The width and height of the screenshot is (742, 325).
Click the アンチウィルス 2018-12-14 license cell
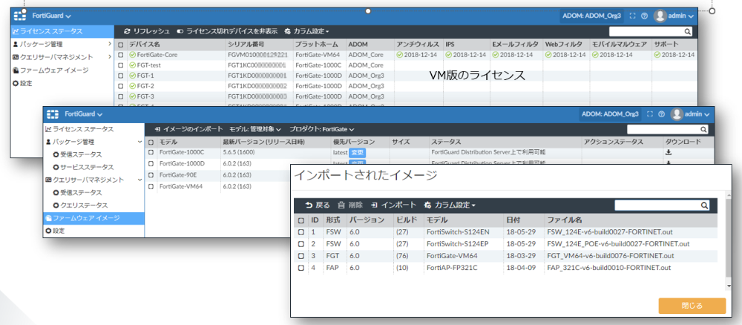point(418,55)
